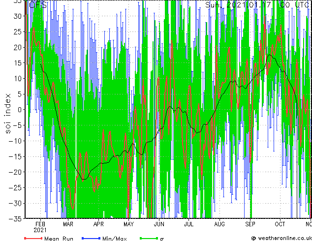312x241 pixels.
Task: Click the 'soi index' axis title
Action: 7,114
